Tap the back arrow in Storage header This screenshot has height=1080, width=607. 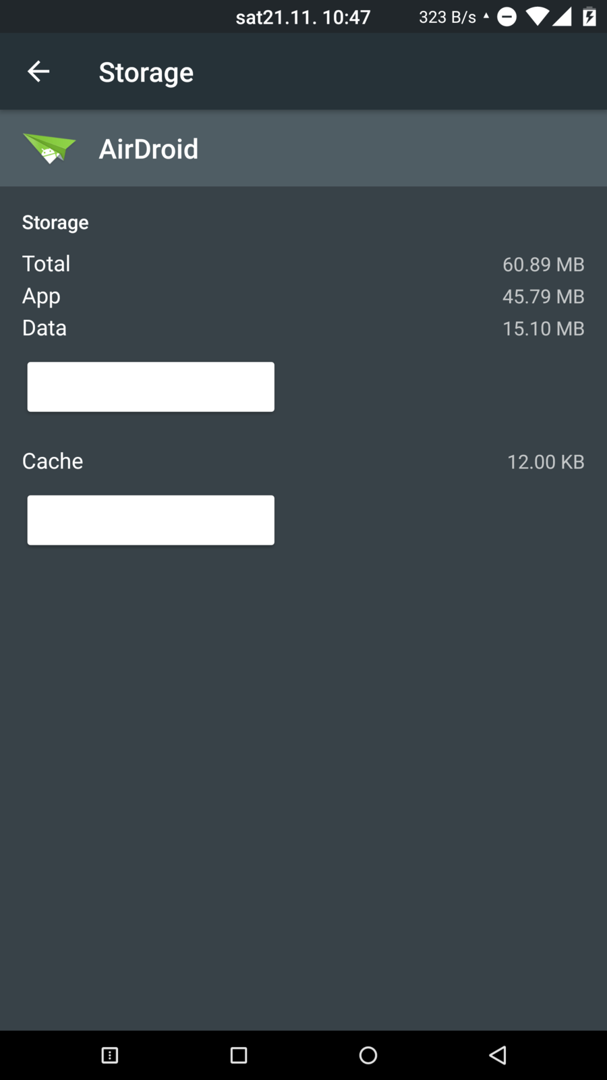pos(38,72)
